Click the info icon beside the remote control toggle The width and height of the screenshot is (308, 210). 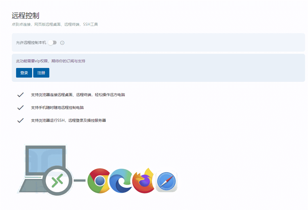tap(62, 43)
